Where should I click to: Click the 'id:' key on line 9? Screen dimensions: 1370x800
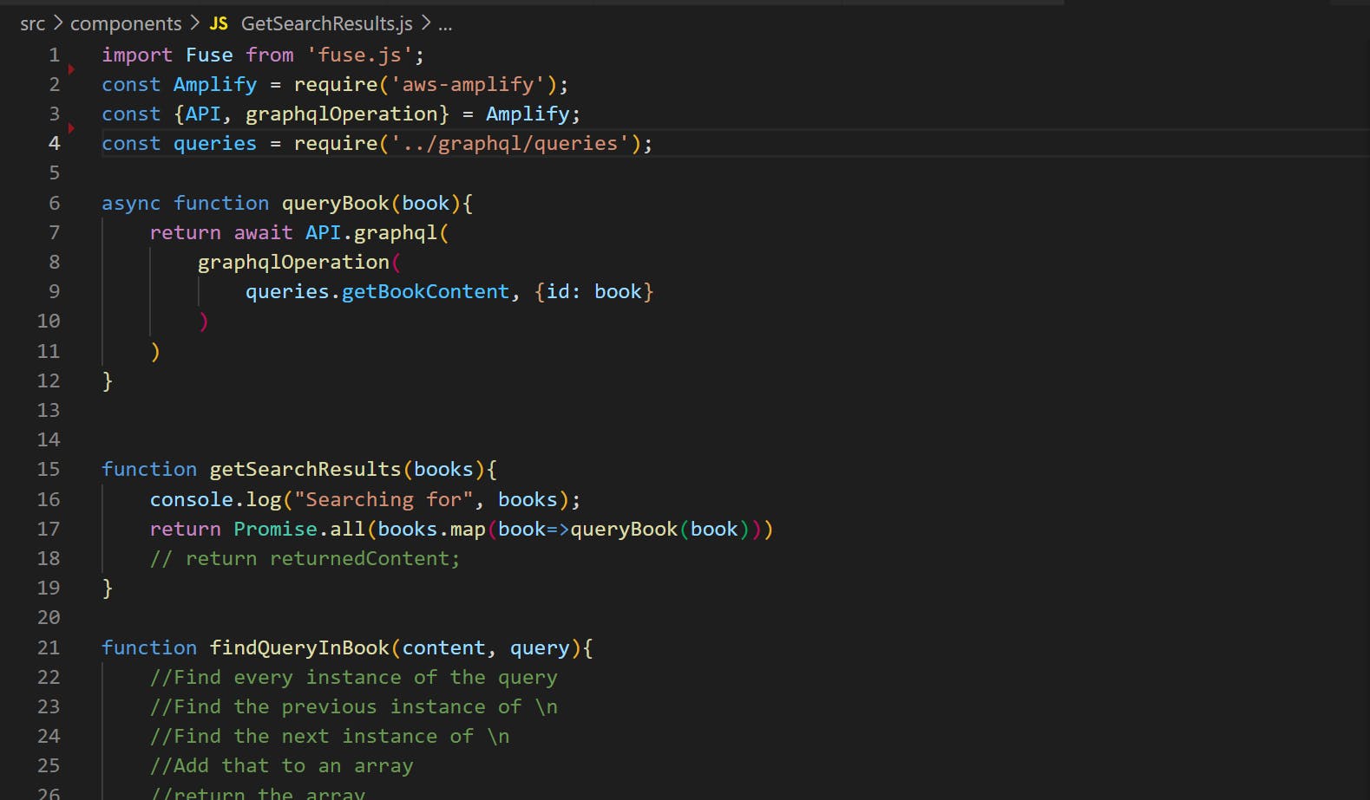(563, 291)
